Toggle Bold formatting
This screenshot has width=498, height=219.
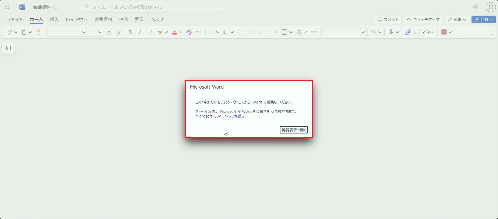tap(130, 32)
